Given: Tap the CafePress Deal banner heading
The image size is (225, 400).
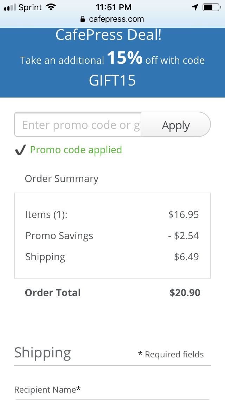Looking at the screenshot, I should pyautogui.click(x=108, y=35).
